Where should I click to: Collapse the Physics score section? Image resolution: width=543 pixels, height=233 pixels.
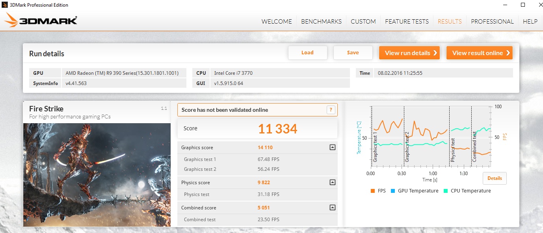(x=332, y=183)
